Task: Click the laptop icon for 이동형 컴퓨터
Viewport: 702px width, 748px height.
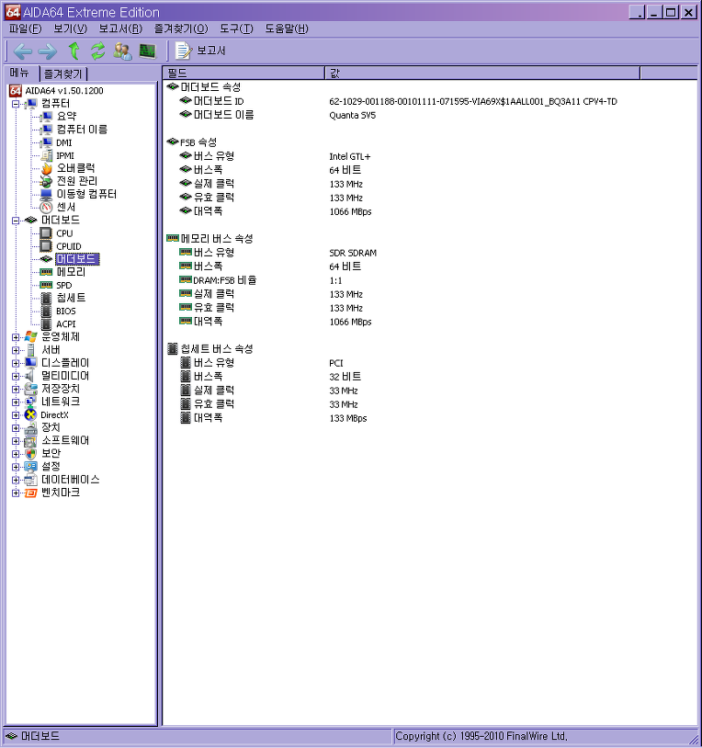Action: click(x=46, y=195)
